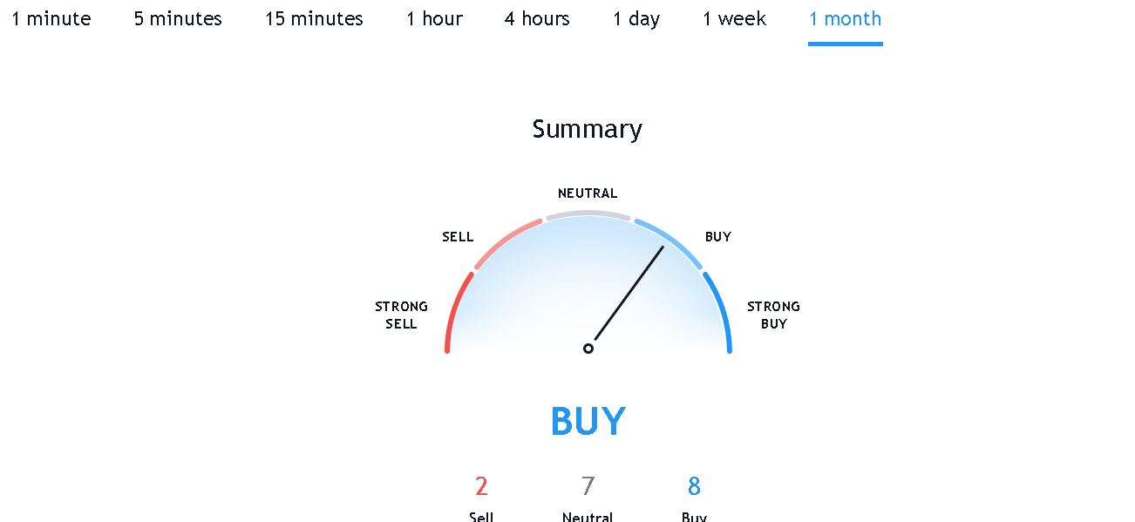Open the 1 week timeframe tab

pos(735,19)
